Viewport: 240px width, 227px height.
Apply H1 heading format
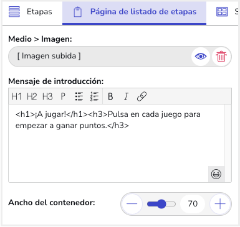(17, 96)
